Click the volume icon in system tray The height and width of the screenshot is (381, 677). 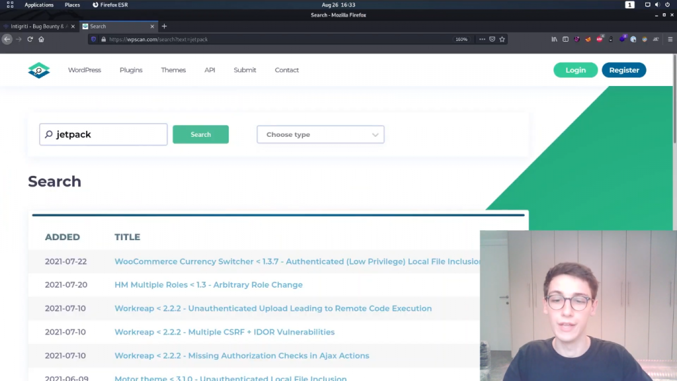tap(657, 5)
